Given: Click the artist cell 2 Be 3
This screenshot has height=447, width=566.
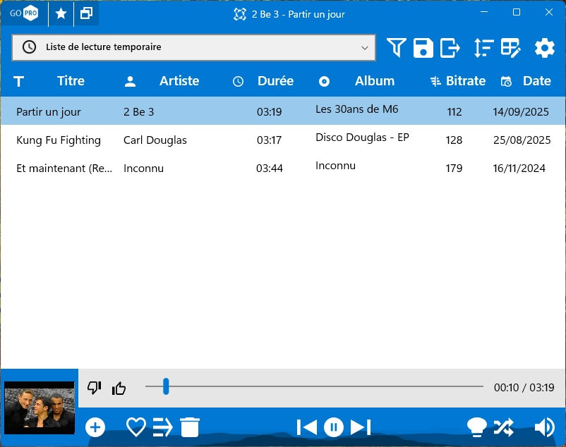Looking at the screenshot, I should pyautogui.click(x=138, y=112).
